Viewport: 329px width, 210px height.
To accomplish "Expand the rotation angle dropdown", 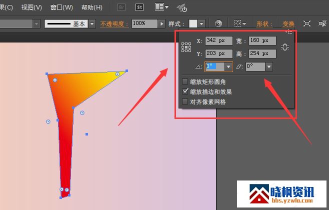I will (x=229, y=66).
